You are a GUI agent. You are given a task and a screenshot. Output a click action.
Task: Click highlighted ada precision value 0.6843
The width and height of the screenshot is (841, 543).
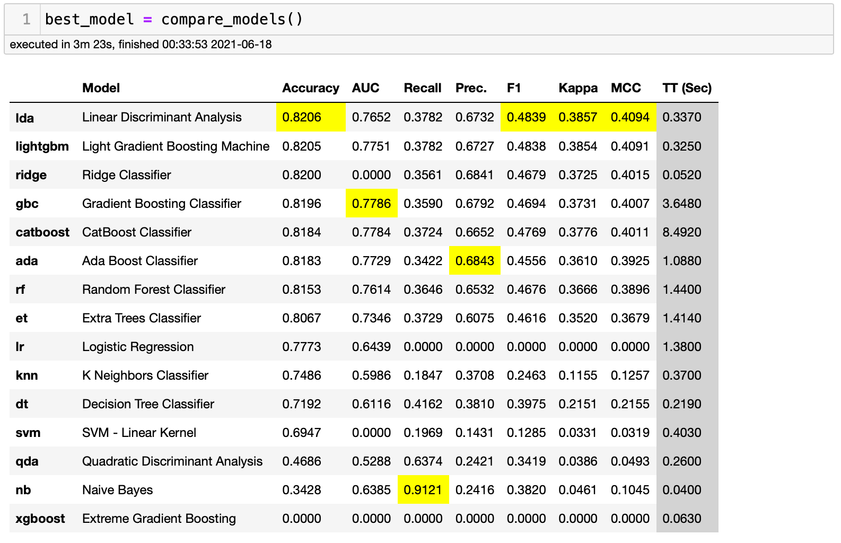(475, 261)
